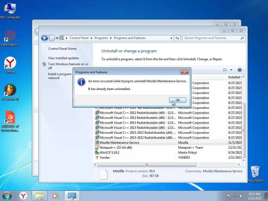Screen dimensions: 268x201
Task: Go back with the blue Back arrow
Action: [x=44, y=38]
